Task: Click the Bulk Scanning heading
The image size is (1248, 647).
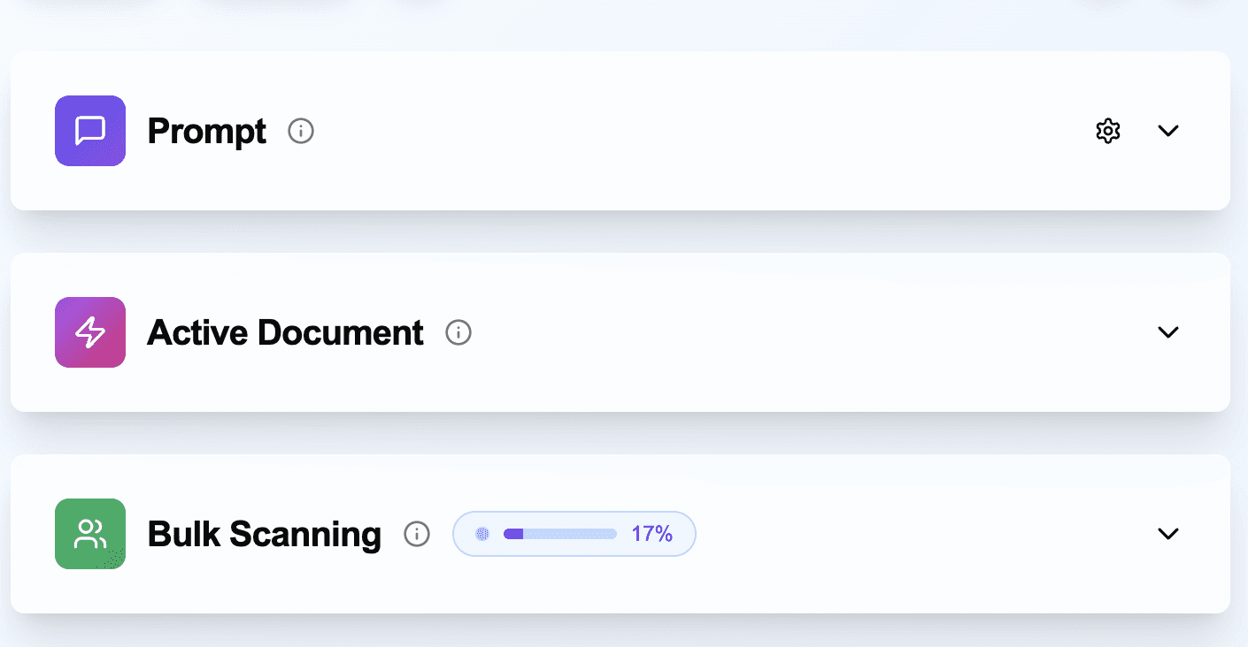Action: coord(264,535)
